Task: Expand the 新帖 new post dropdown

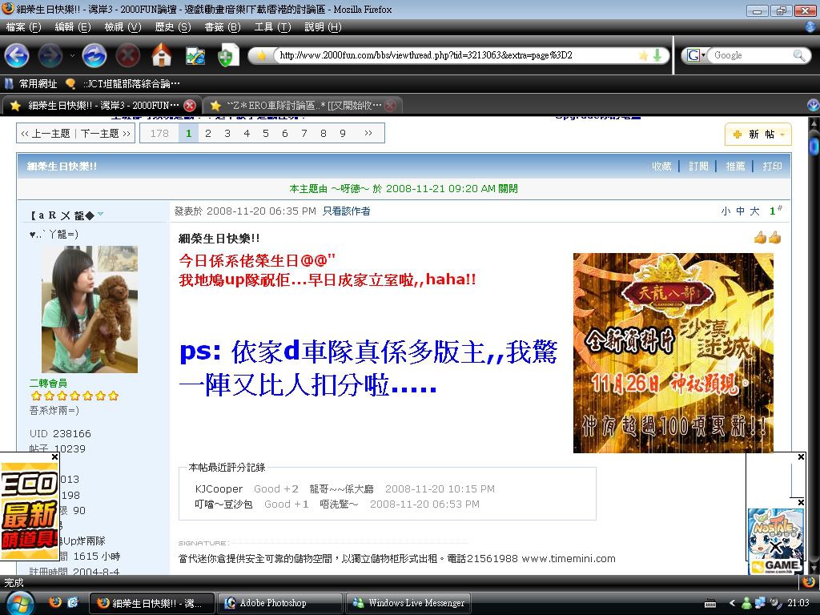Action: click(x=782, y=135)
